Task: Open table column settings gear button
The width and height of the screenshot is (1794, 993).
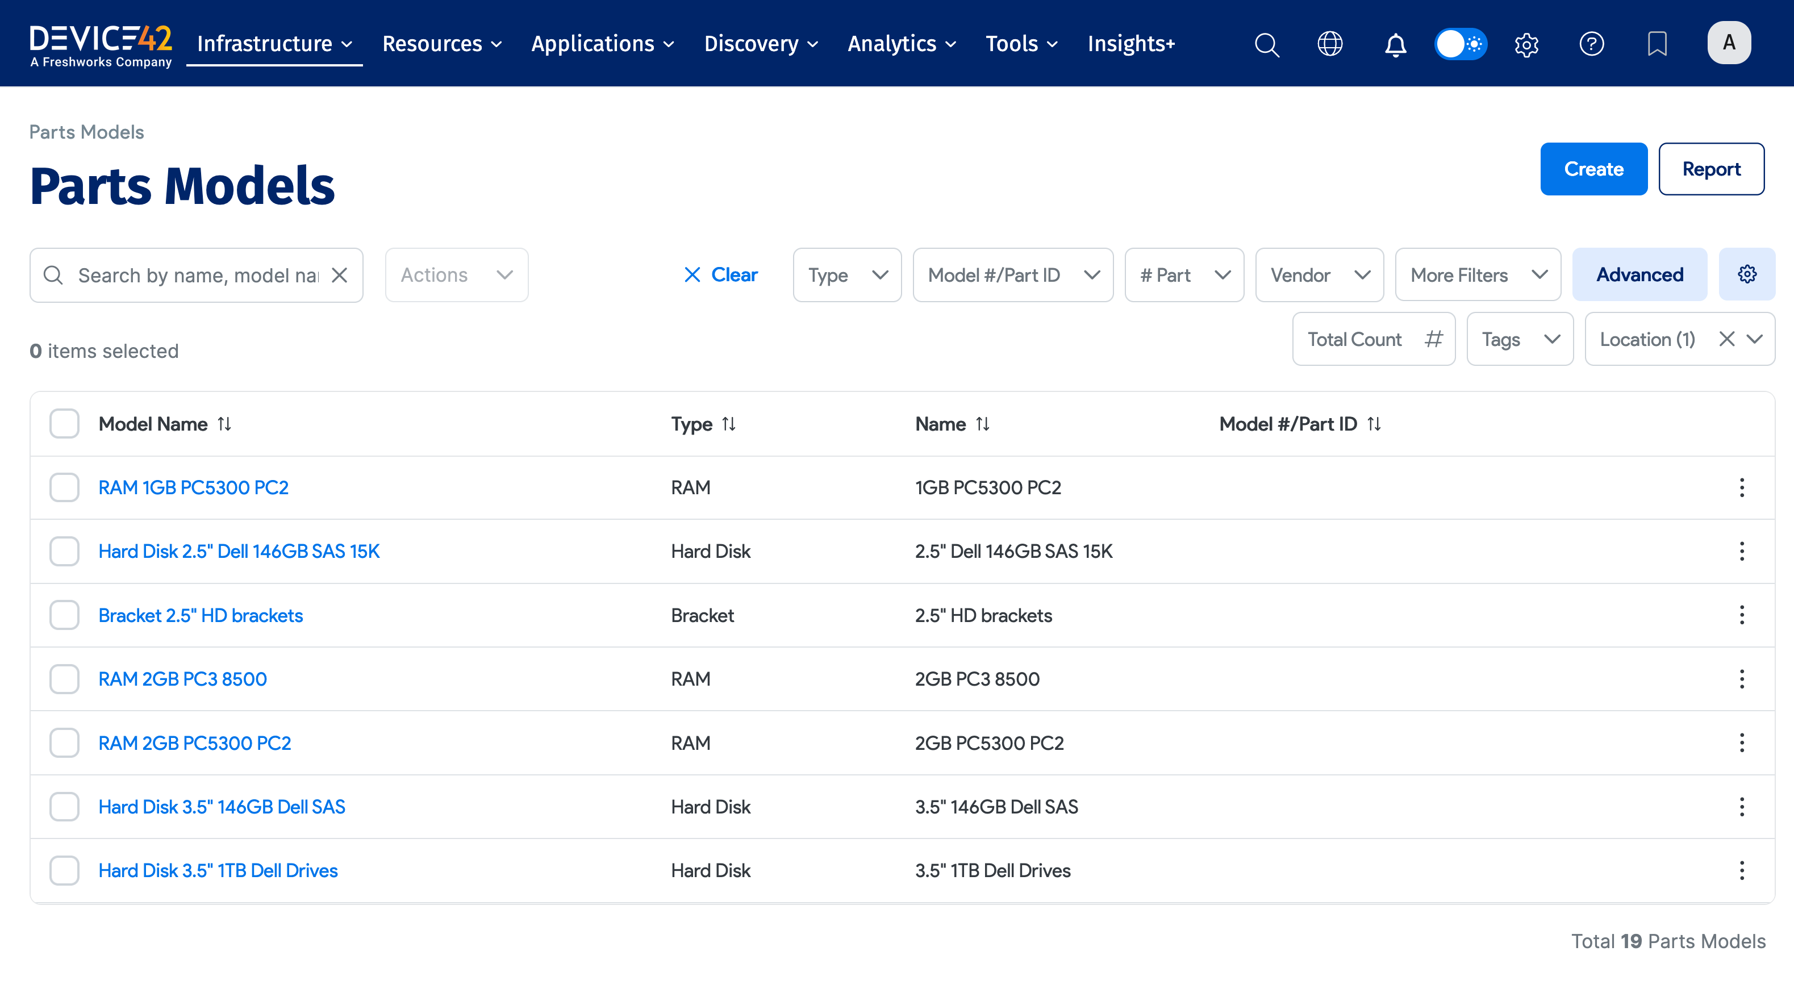Action: [1747, 274]
